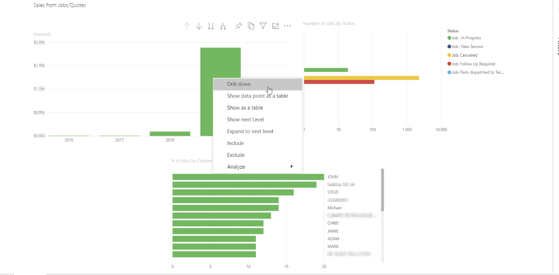
Task: Click the tall green 2019 invoiced bar
Action: click(220, 63)
